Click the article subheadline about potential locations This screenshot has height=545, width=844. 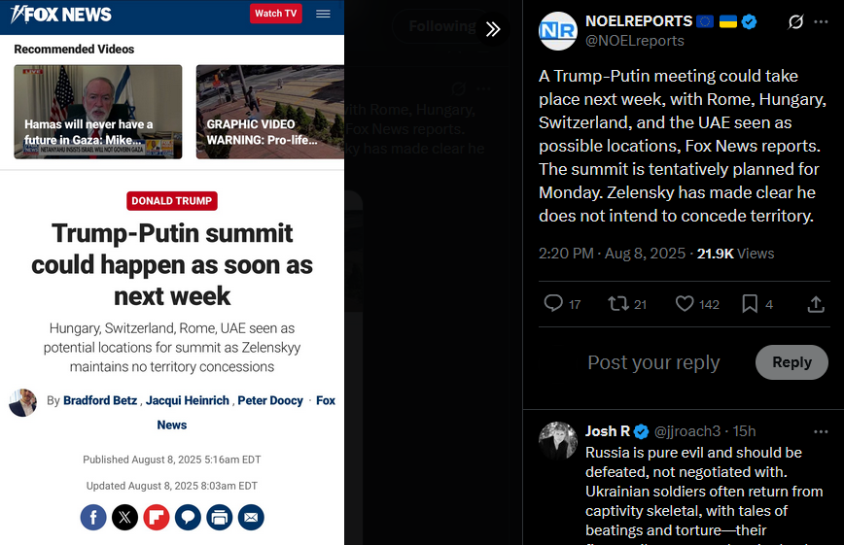pyautogui.click(x=172, y=348)
